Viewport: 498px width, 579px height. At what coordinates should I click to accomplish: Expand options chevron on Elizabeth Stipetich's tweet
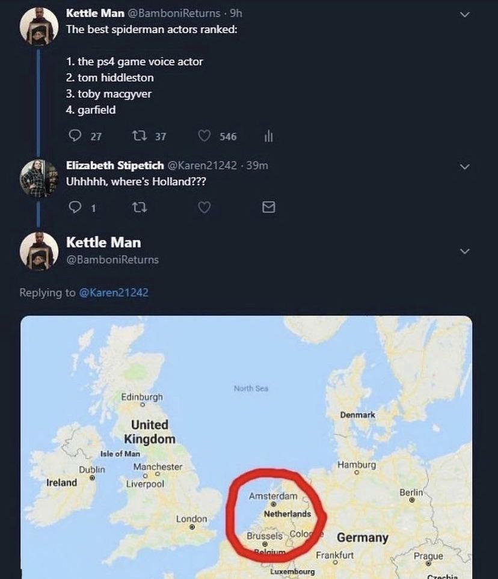(464, 166)
